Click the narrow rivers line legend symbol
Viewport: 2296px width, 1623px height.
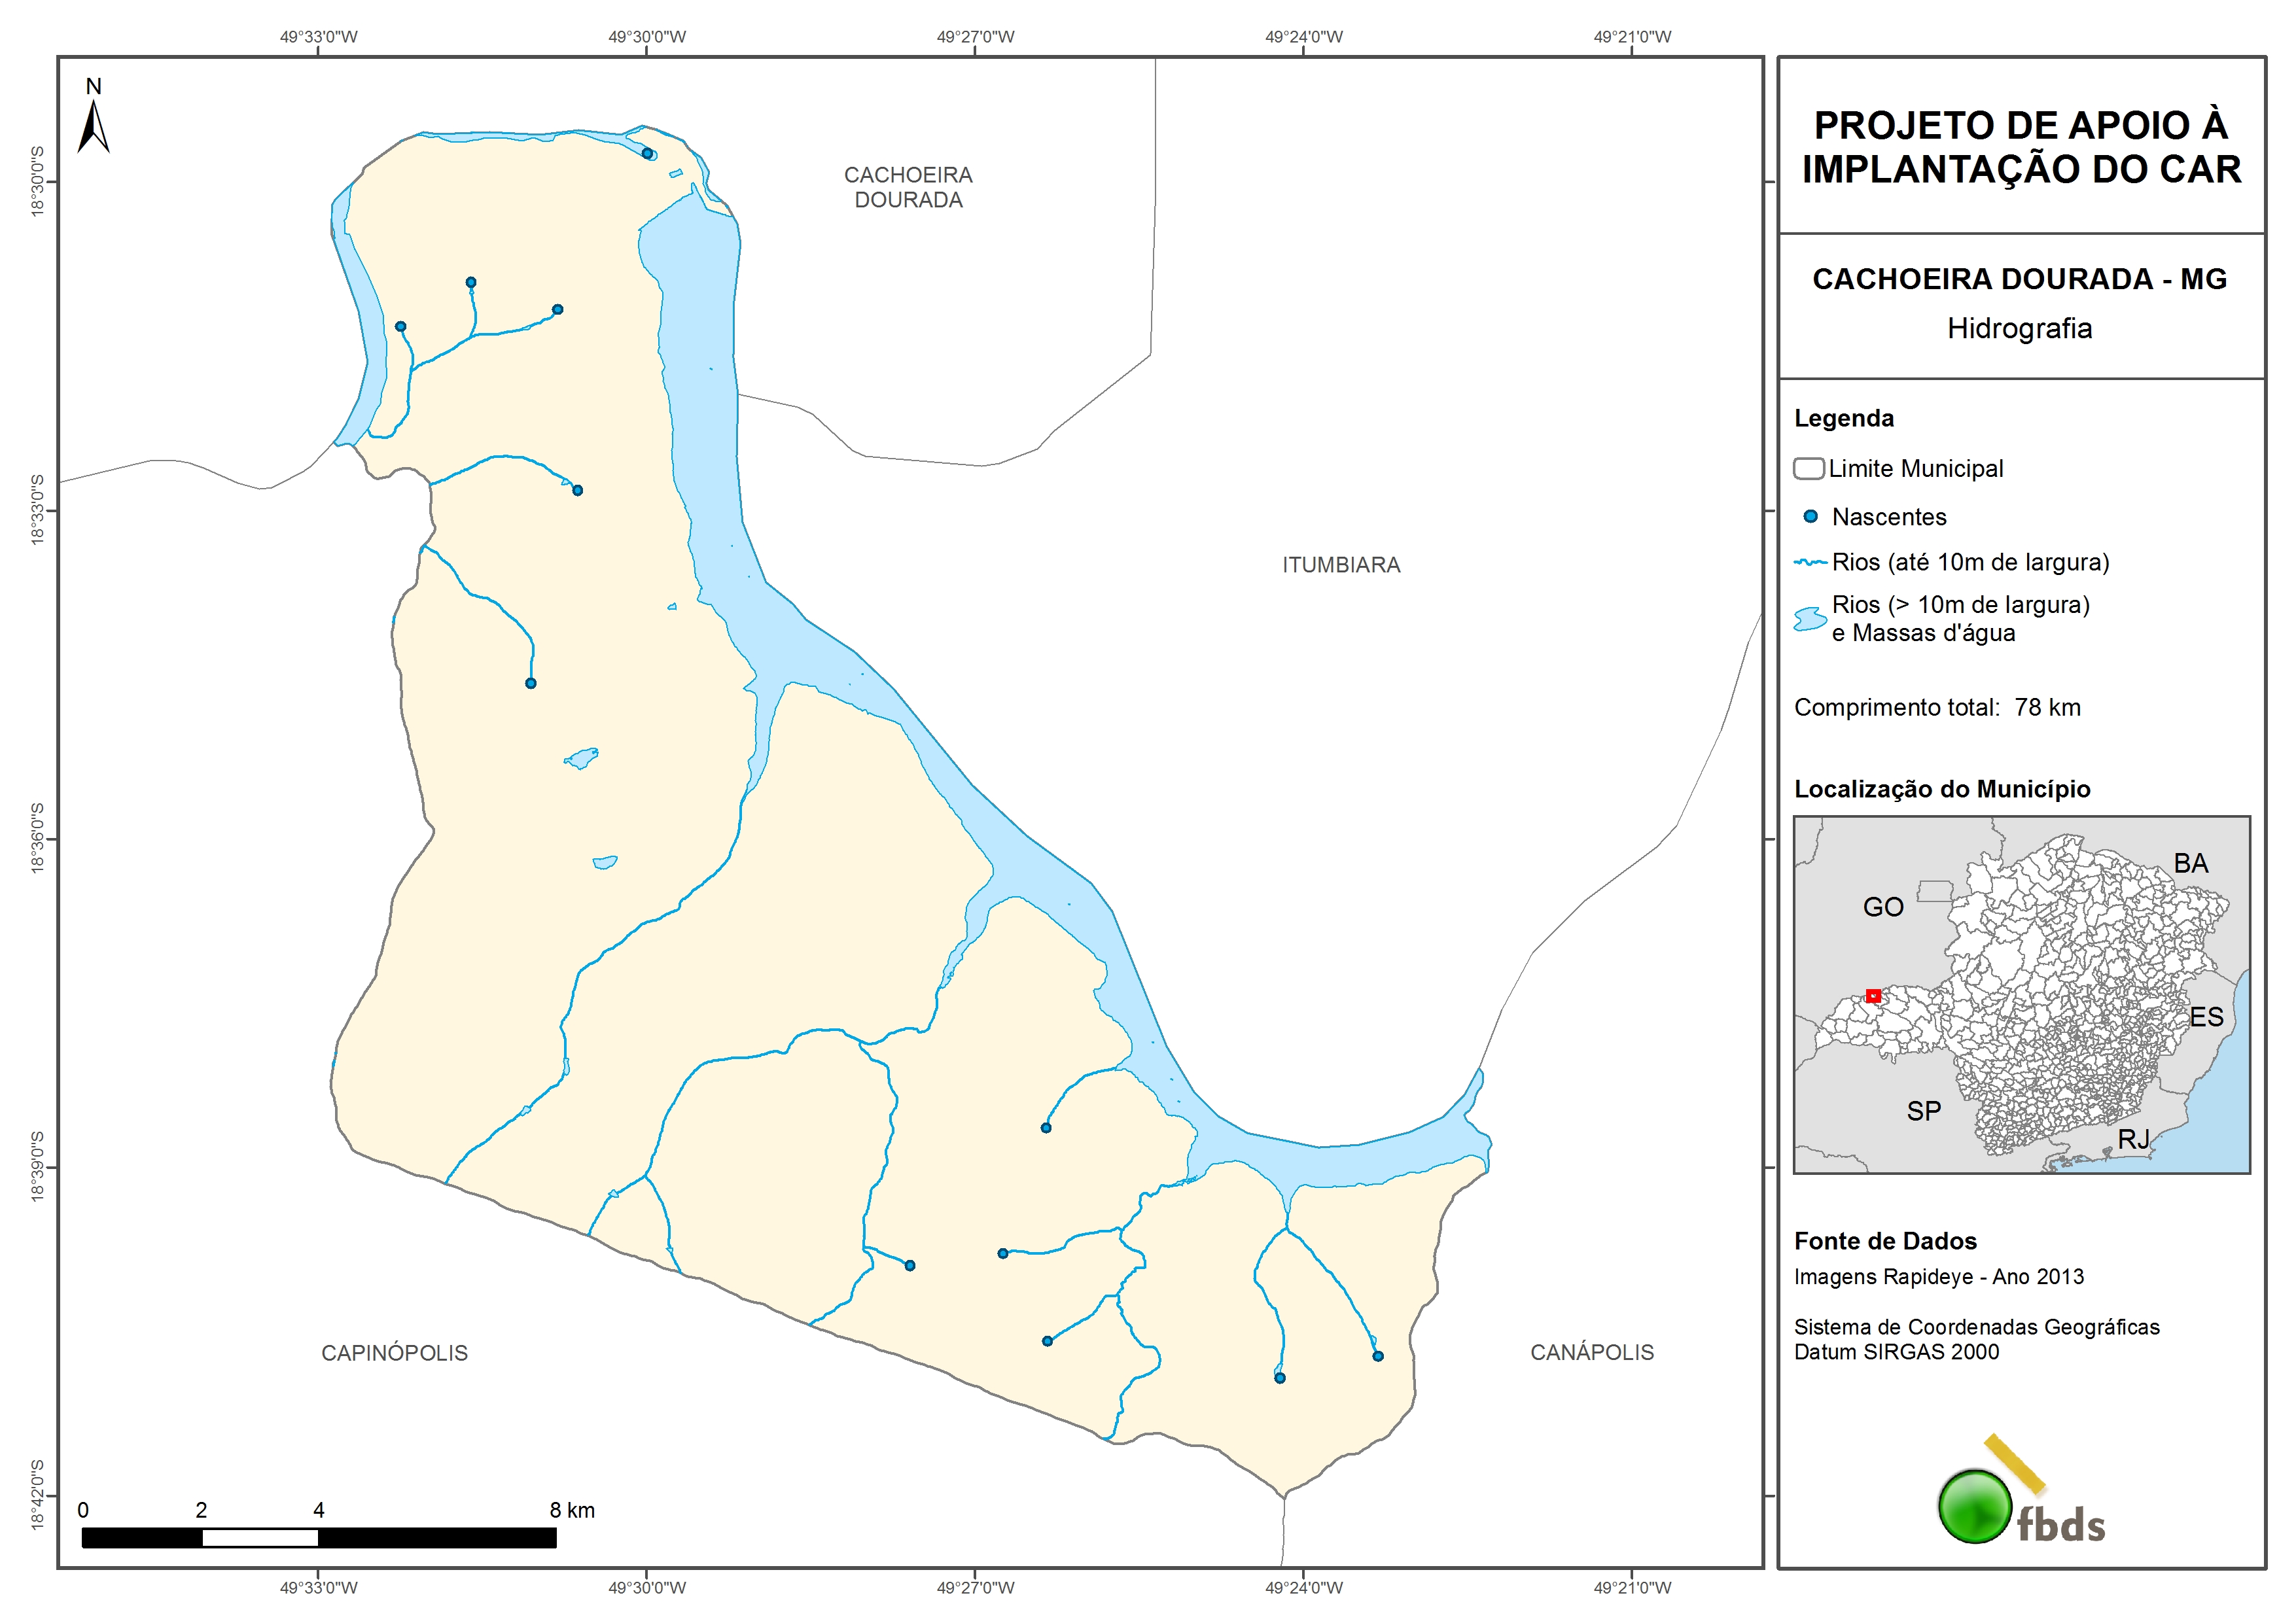click(1810, 563)
